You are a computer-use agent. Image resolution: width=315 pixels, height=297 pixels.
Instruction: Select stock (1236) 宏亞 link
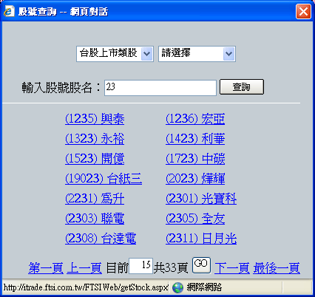pyautogui.click(x=195, y=119)
